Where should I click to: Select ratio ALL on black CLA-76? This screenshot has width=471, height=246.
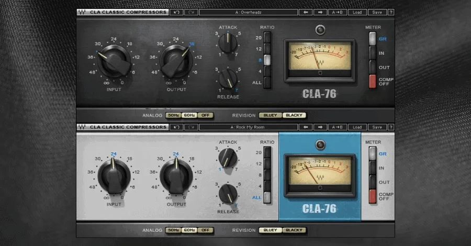pyautogui.click(x=267, y=82)
